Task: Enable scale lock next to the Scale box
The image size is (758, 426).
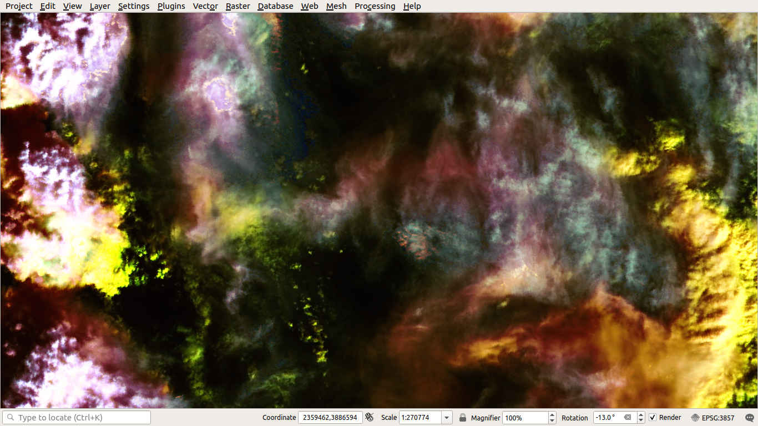Action: tap(462, 417)
